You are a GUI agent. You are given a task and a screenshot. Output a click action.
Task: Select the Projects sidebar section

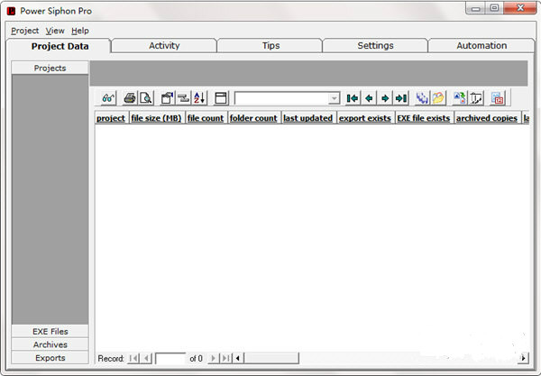[50, 68]
